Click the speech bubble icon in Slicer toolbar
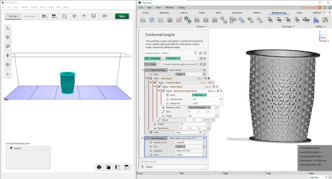 (94, 16)
